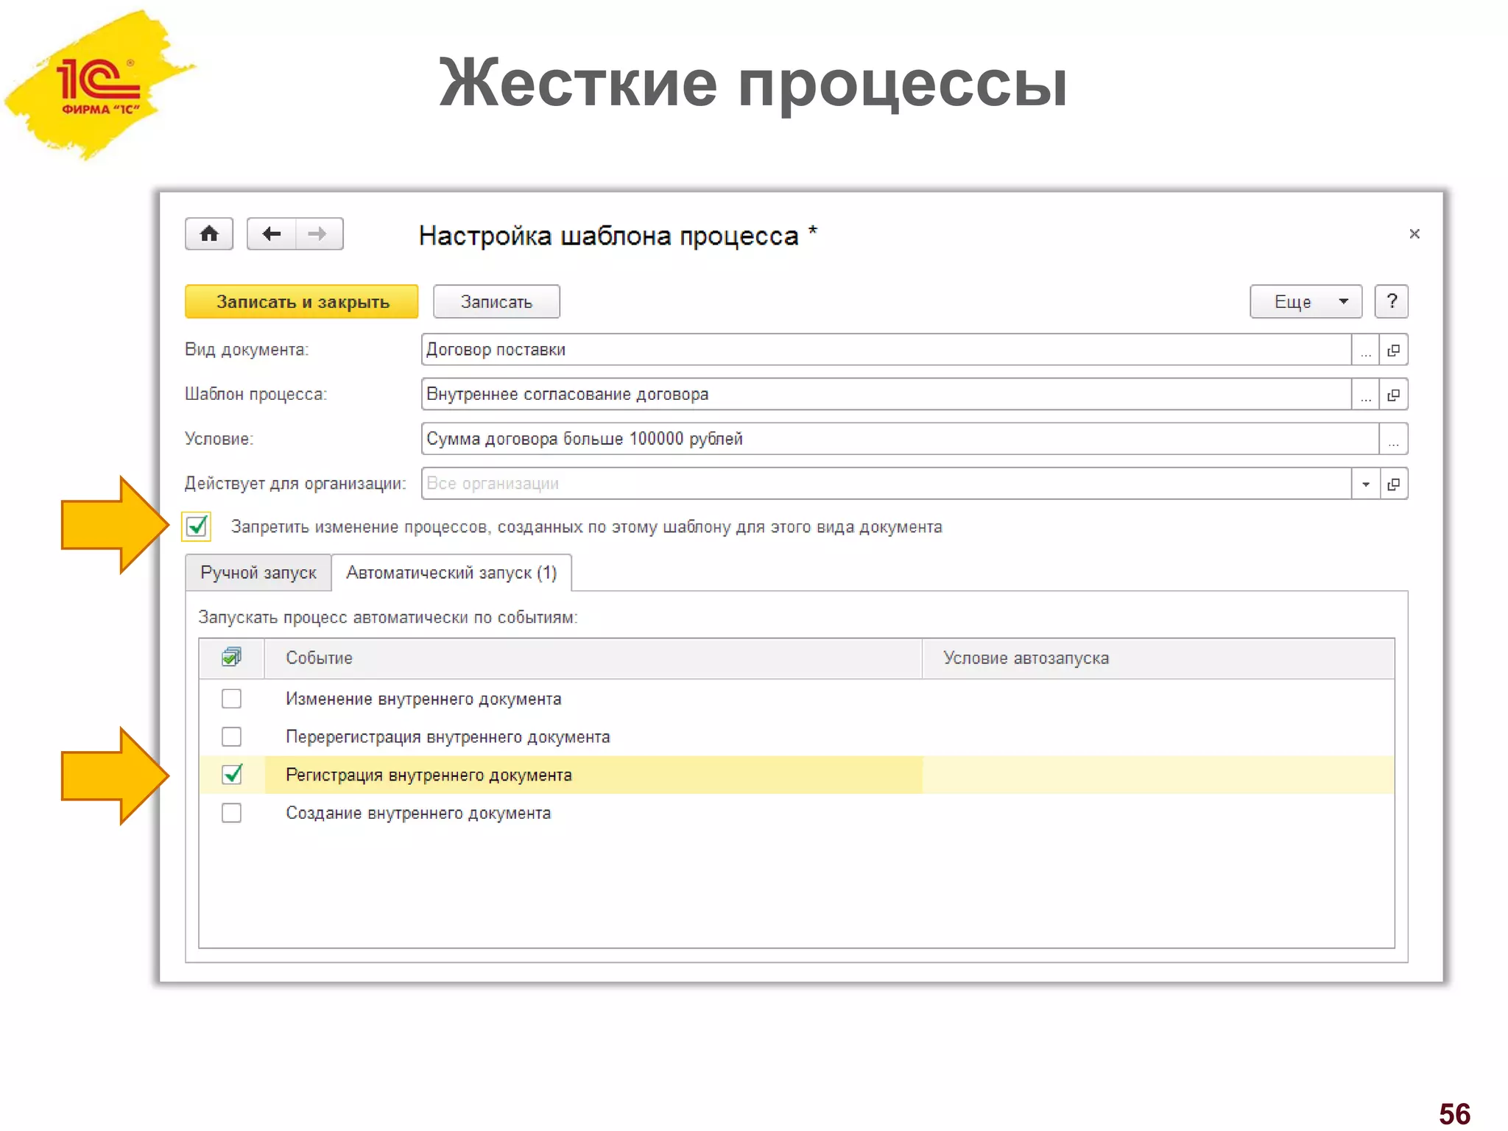Check Перерегистрация внутреннего документа event

[x=231, y=736]
